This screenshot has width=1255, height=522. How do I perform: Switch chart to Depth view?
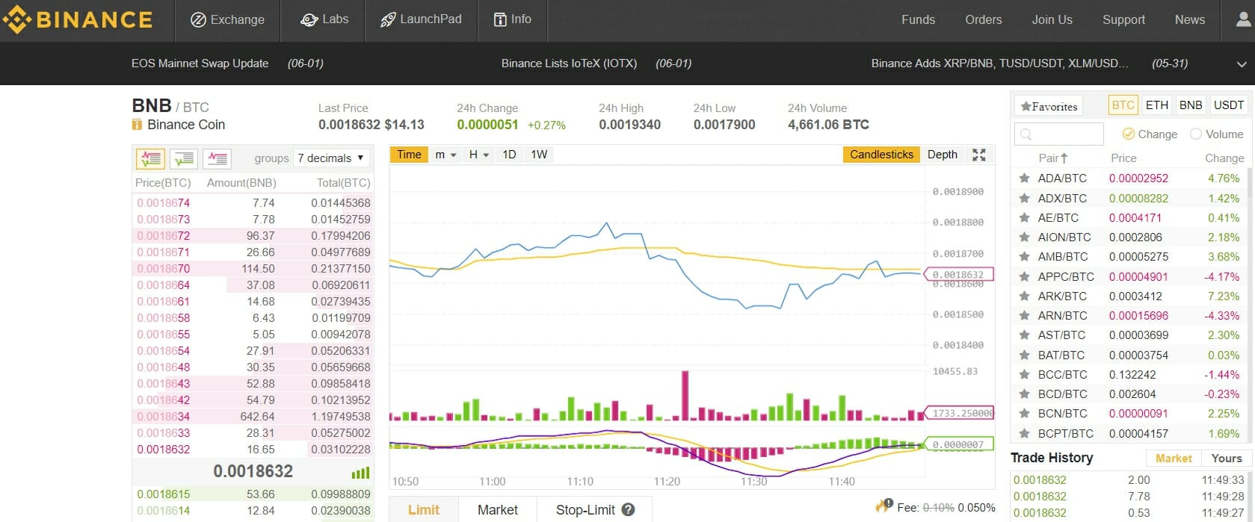pos(943,155)
